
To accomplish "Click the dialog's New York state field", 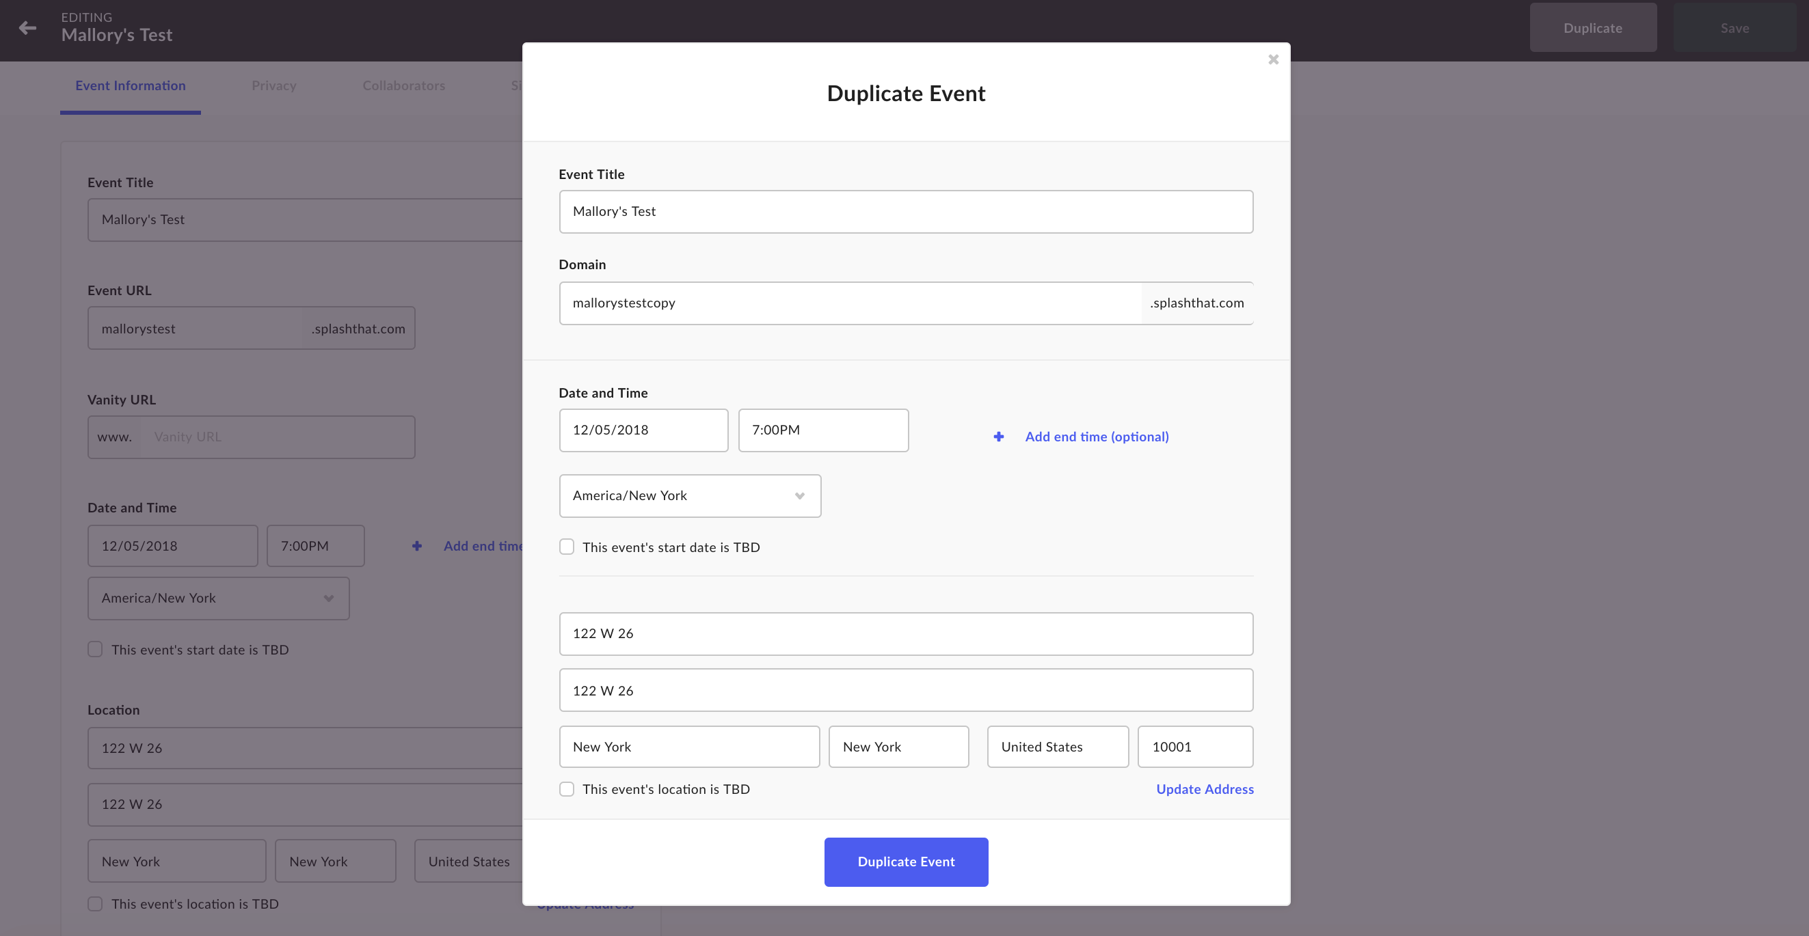I will 898,747.
